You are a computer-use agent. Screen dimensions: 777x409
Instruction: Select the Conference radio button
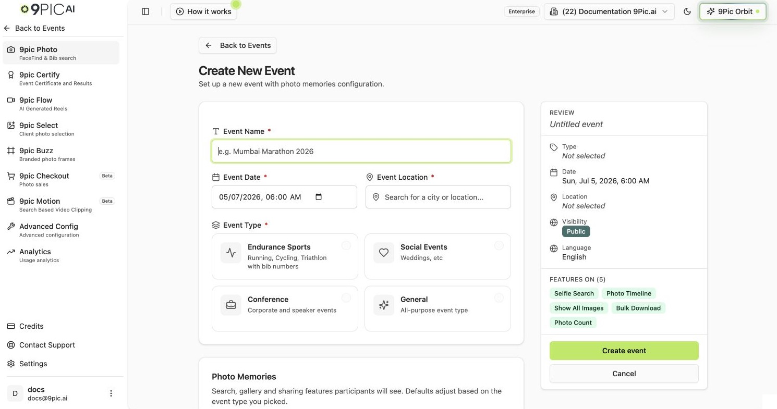346,298
